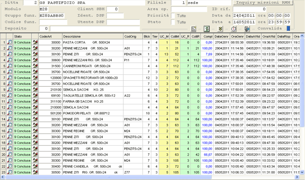Viewport: 305px width, 180px height.
Task: Toggle the Stato Tutte checkbox
Action: pos(173,22)
